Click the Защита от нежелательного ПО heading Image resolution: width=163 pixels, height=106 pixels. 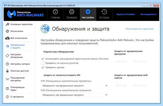62,75
